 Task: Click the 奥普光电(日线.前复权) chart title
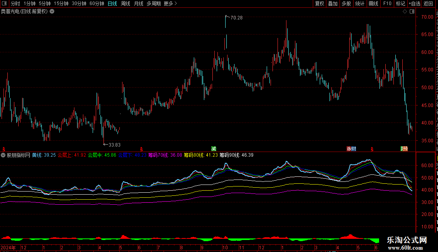24,11
